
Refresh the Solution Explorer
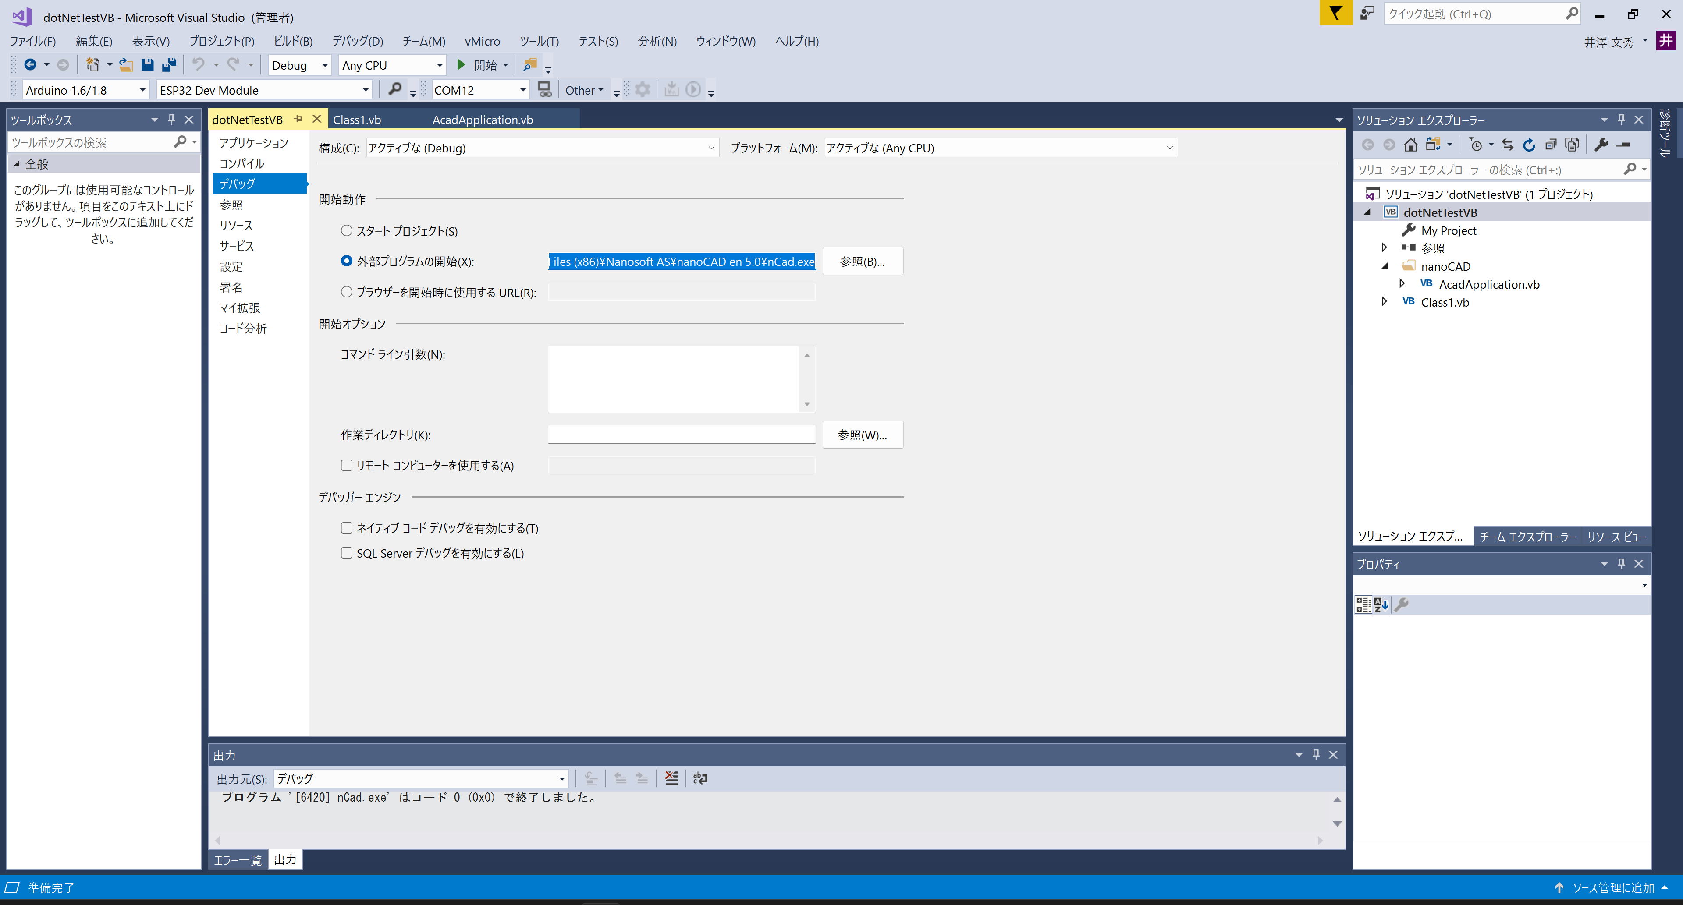point(1530,145)
